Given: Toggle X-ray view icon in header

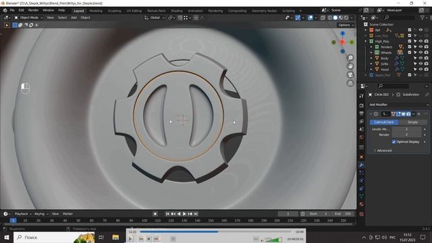Looking at the screenshot, I should tap(323, 18).
